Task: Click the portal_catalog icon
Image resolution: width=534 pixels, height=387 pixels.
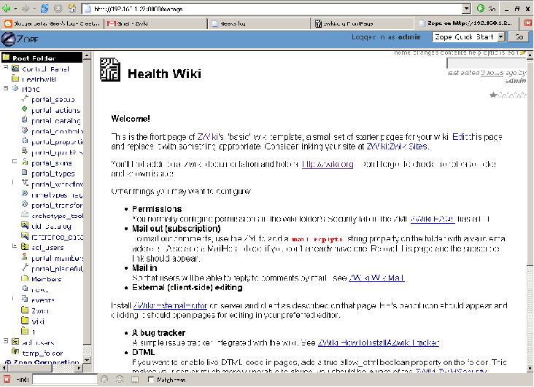Action: [x=25, y=120]
